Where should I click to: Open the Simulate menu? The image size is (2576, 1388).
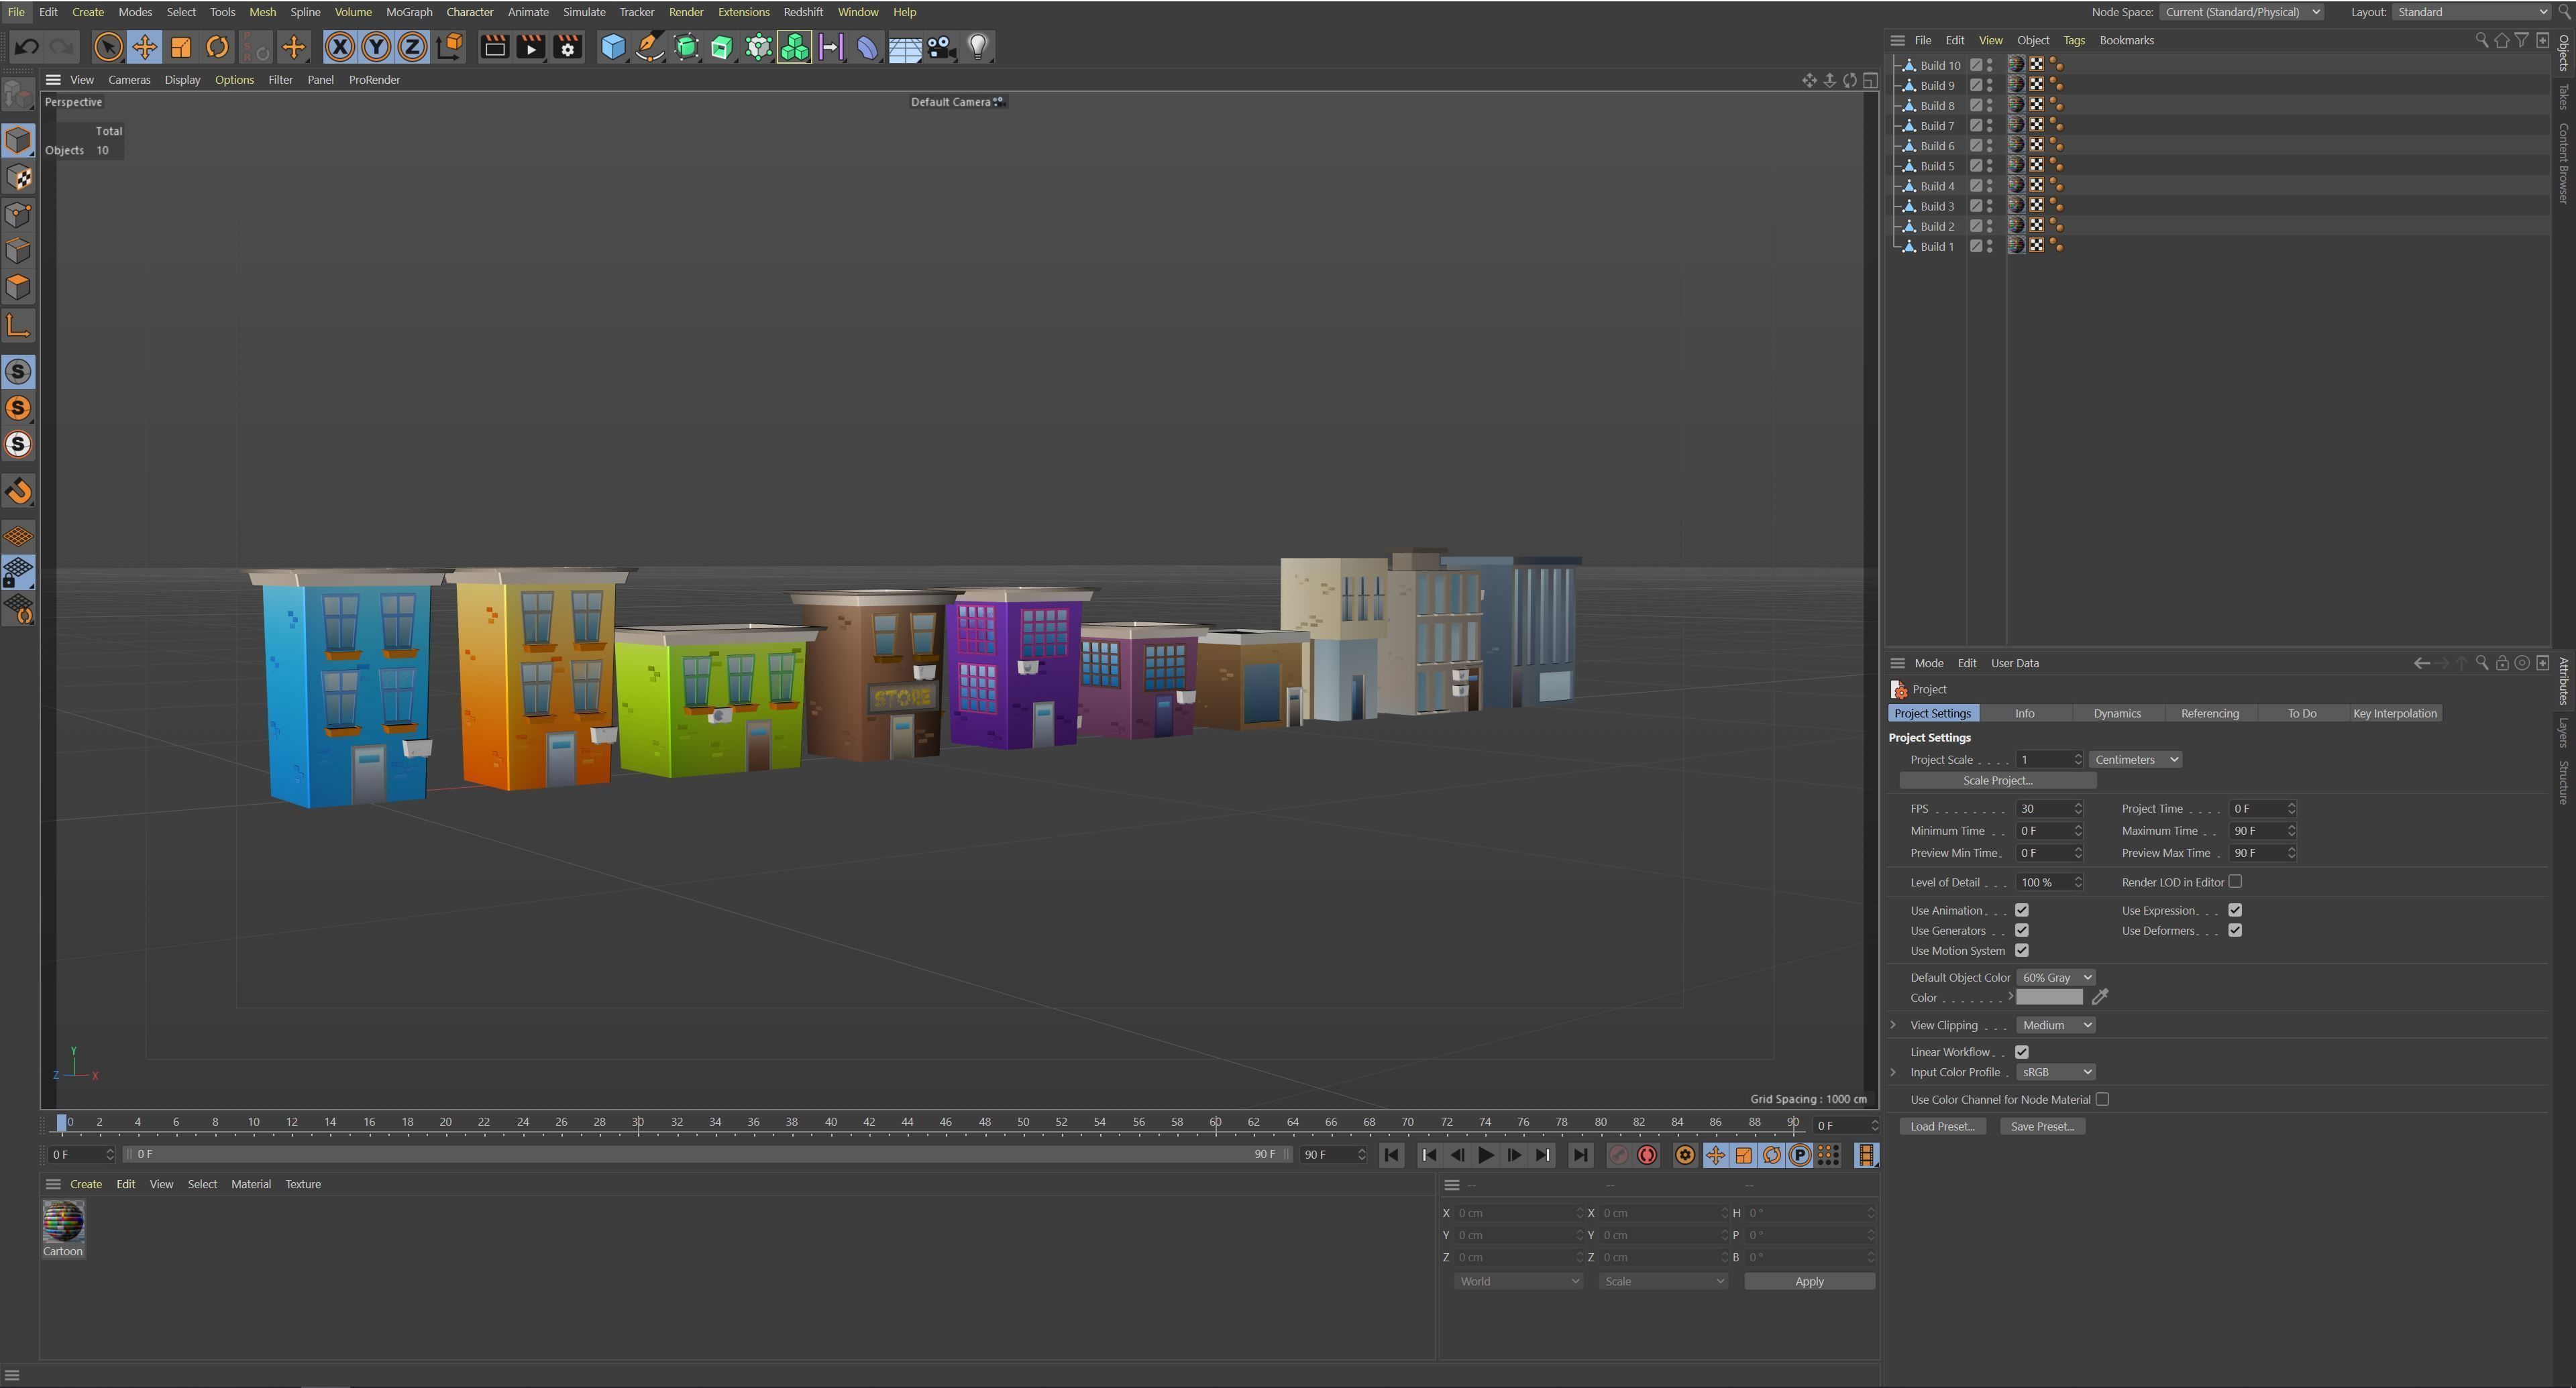(x=584, y=12)
